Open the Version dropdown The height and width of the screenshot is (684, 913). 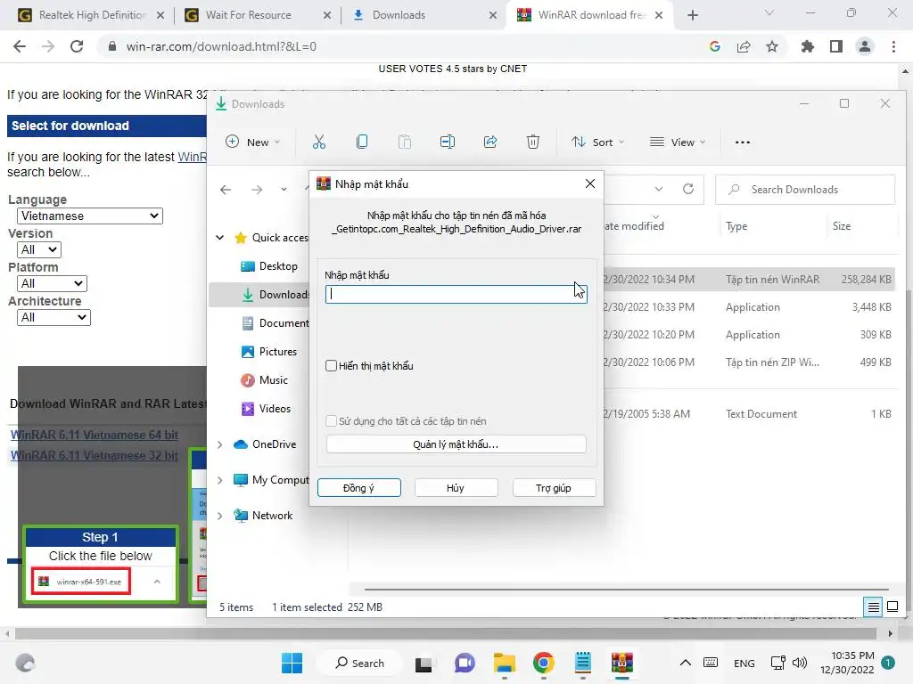coord(39,249)
